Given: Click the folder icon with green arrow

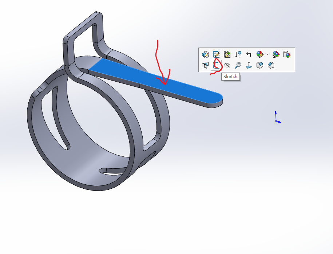Looking at the screenshot, I should (x=227, y=54).
